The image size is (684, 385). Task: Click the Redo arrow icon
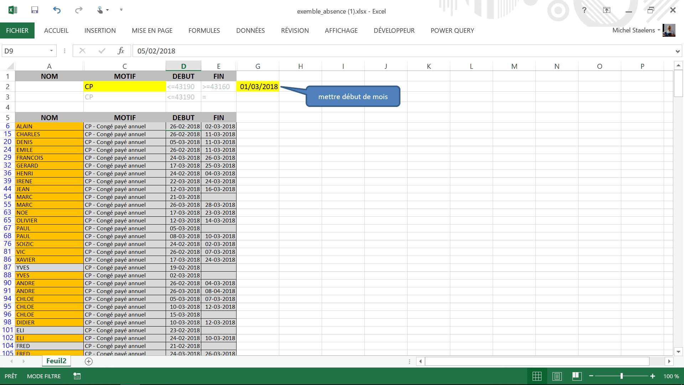79,10
